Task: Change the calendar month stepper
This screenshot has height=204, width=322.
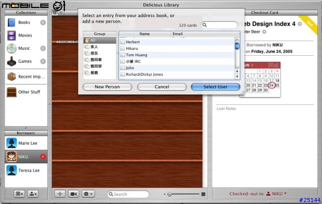Action: [x=252, y=65]
